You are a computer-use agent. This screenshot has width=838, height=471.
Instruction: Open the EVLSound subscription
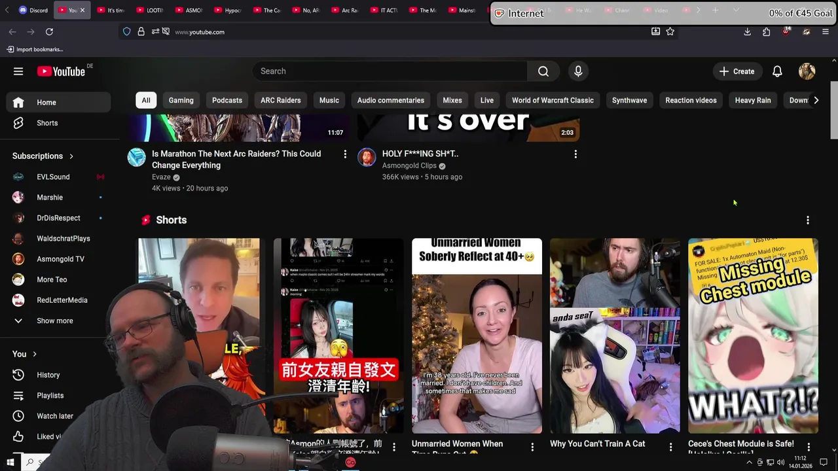59,177
